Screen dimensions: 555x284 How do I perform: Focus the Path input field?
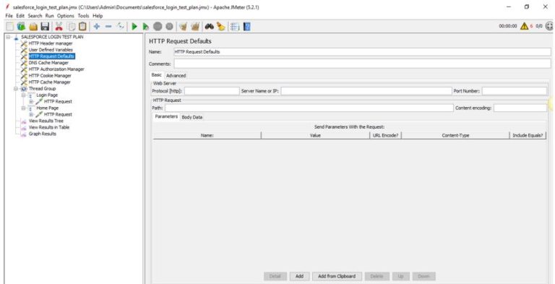[309, 108]
